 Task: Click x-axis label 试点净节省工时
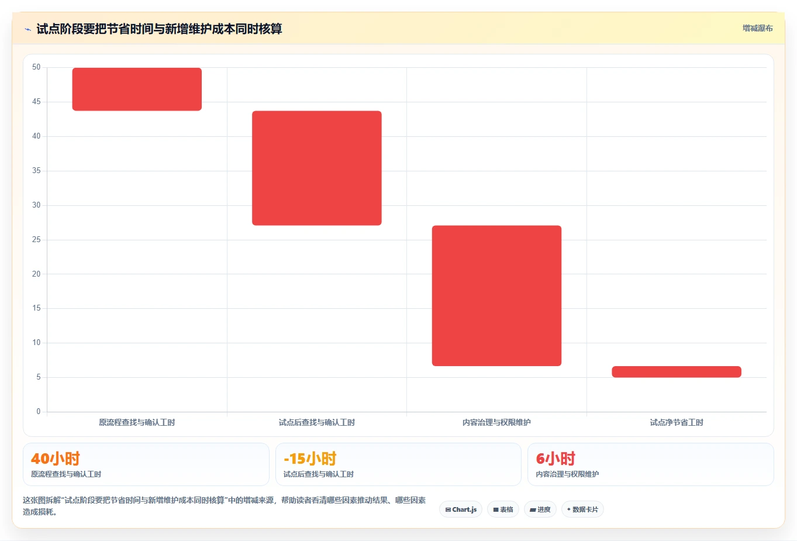coord(677,422)
